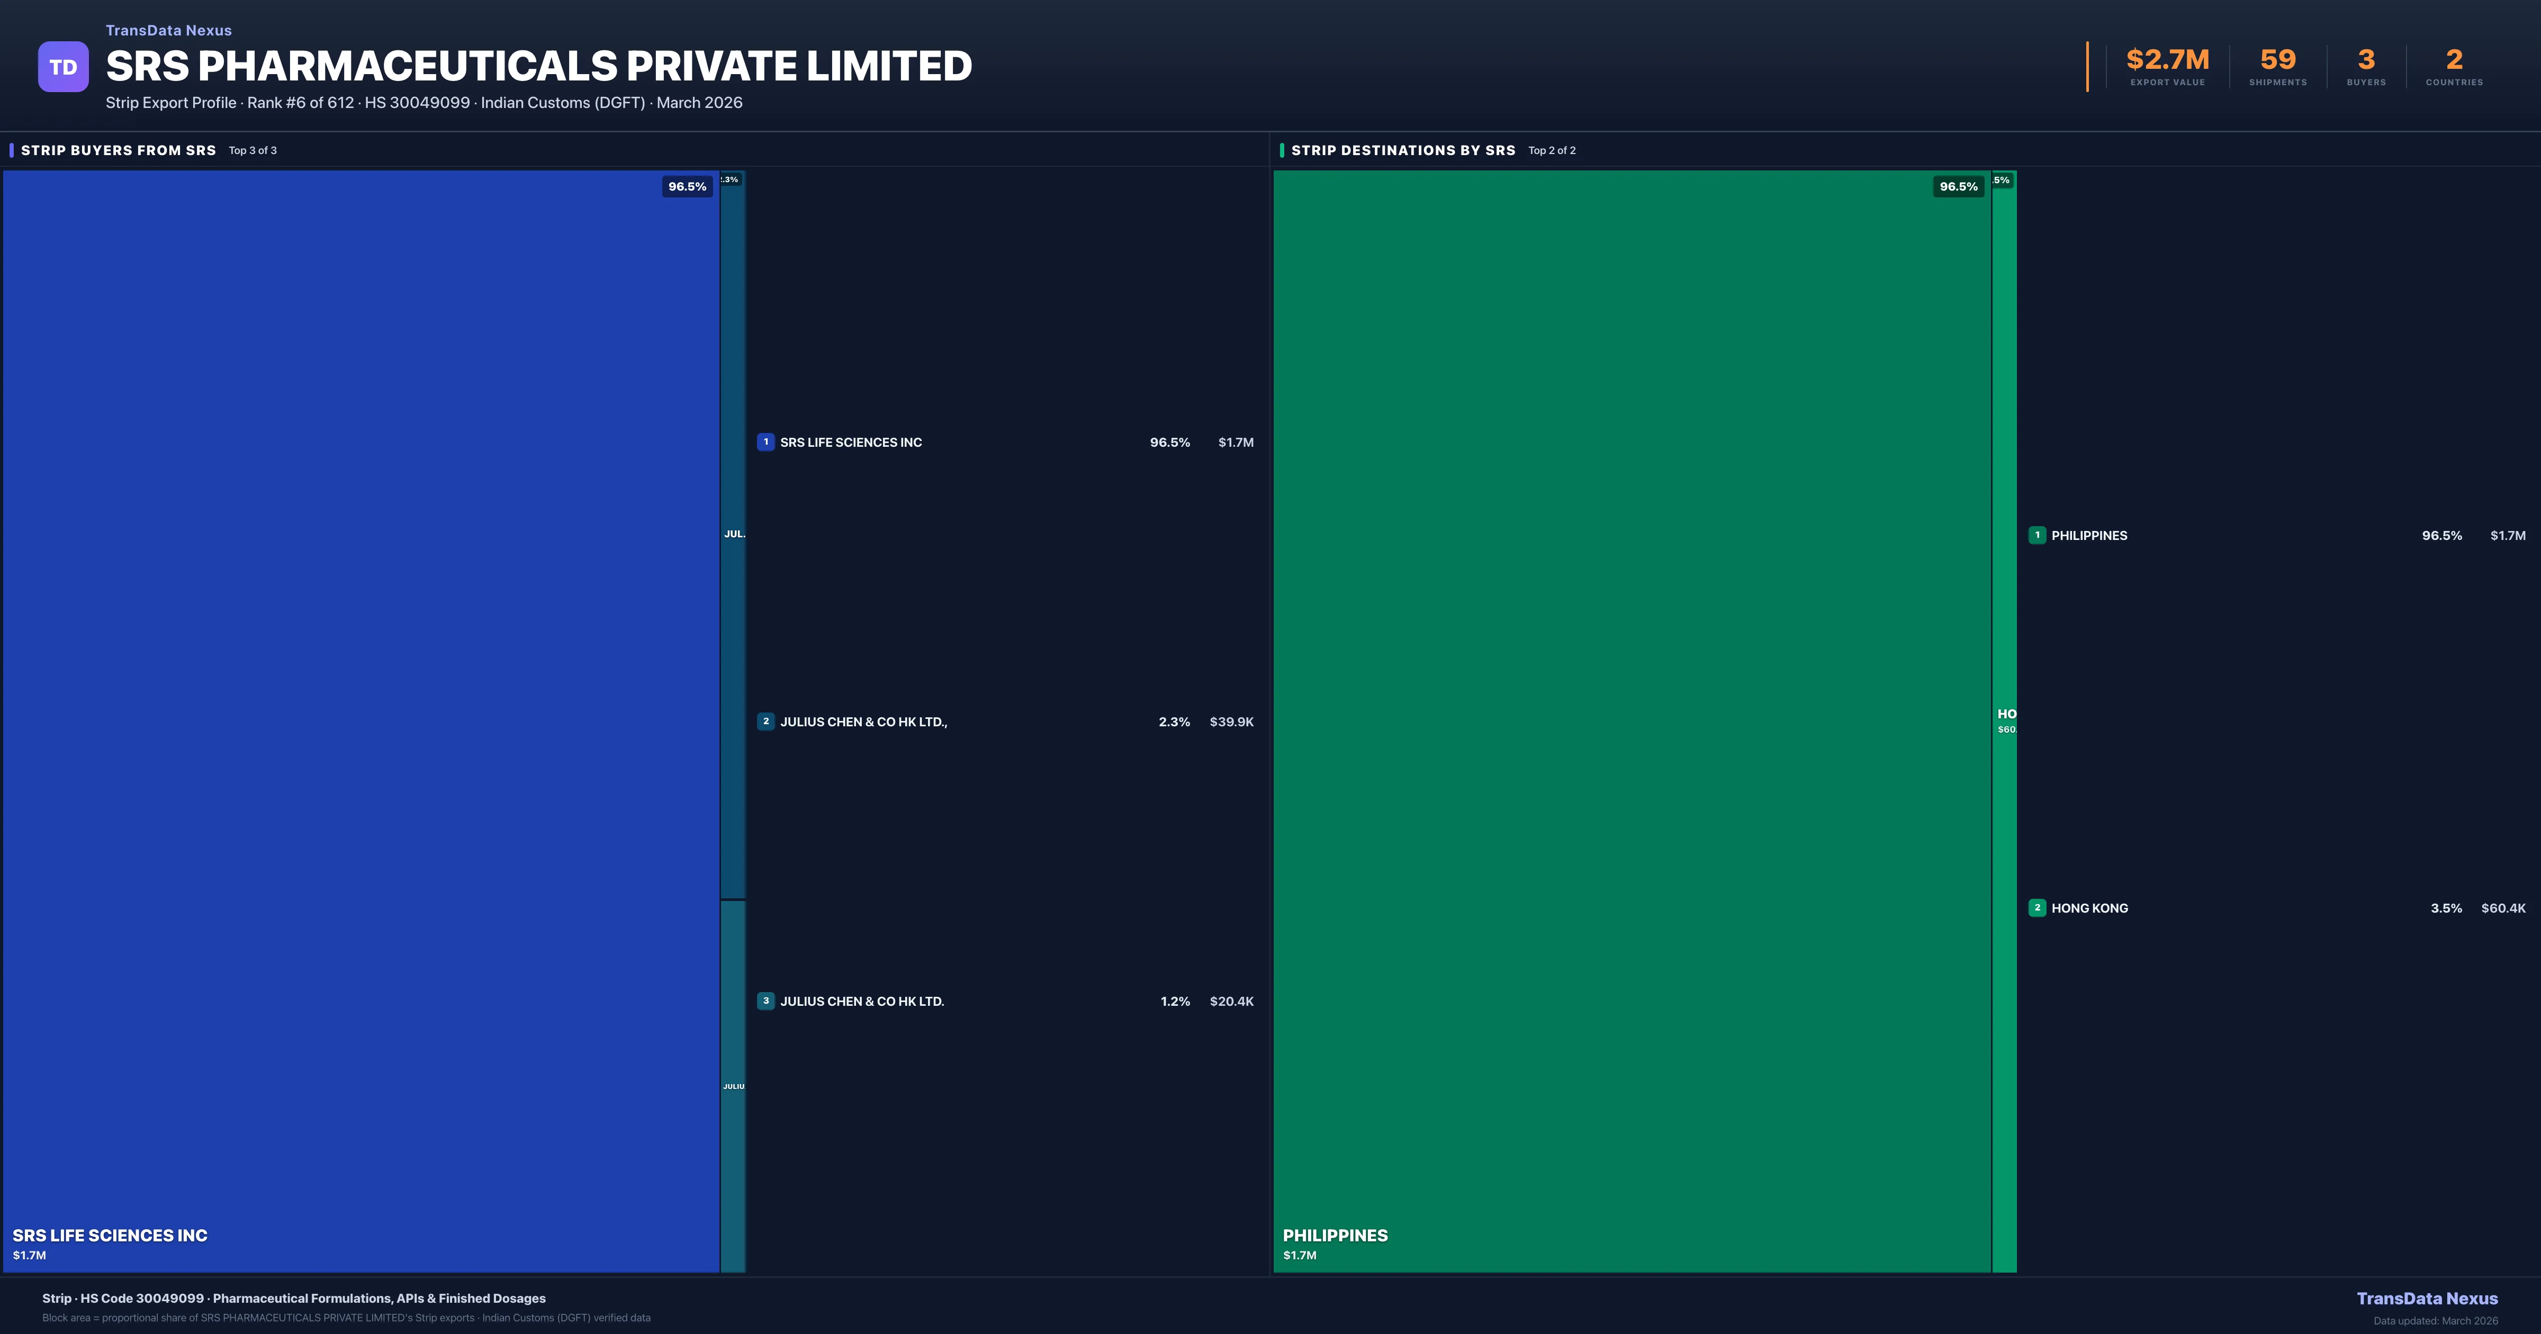Click the Shipments counter showing 59
2541x1334 pixels.
coord(2278,59)
